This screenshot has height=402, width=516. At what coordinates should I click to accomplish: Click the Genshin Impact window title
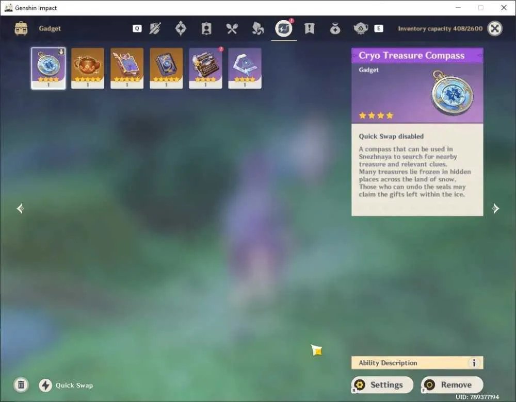click(36, 8)
